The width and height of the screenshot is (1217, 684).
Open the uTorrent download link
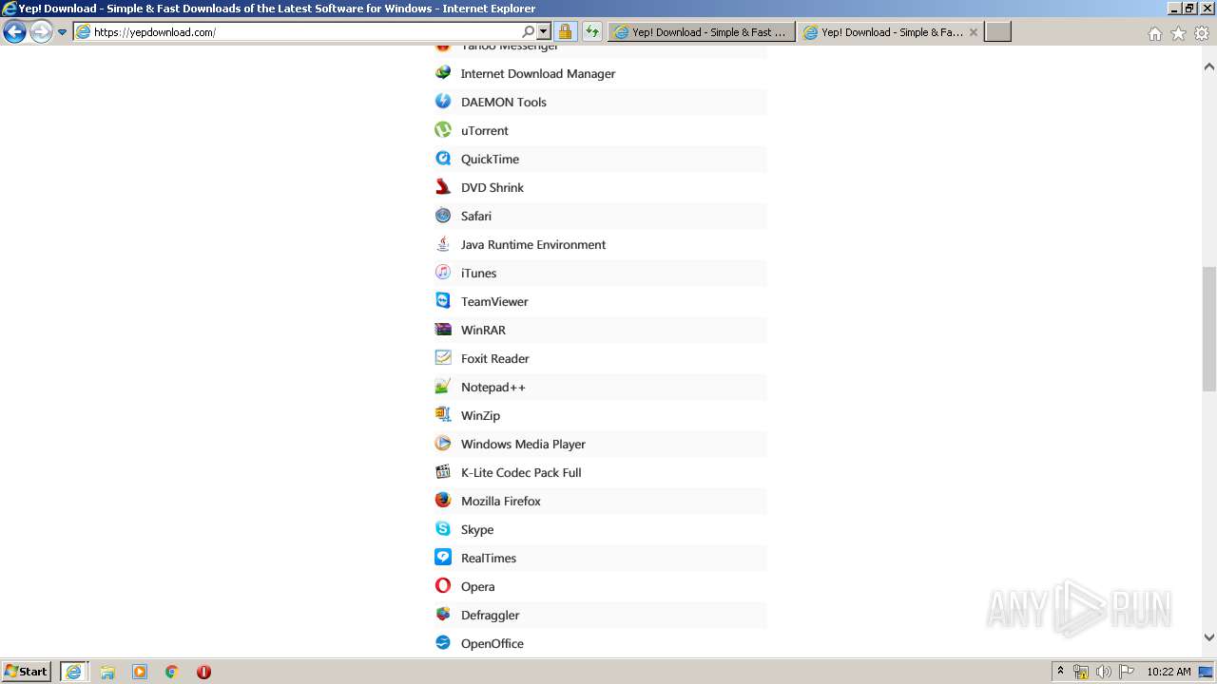(485, 130)
